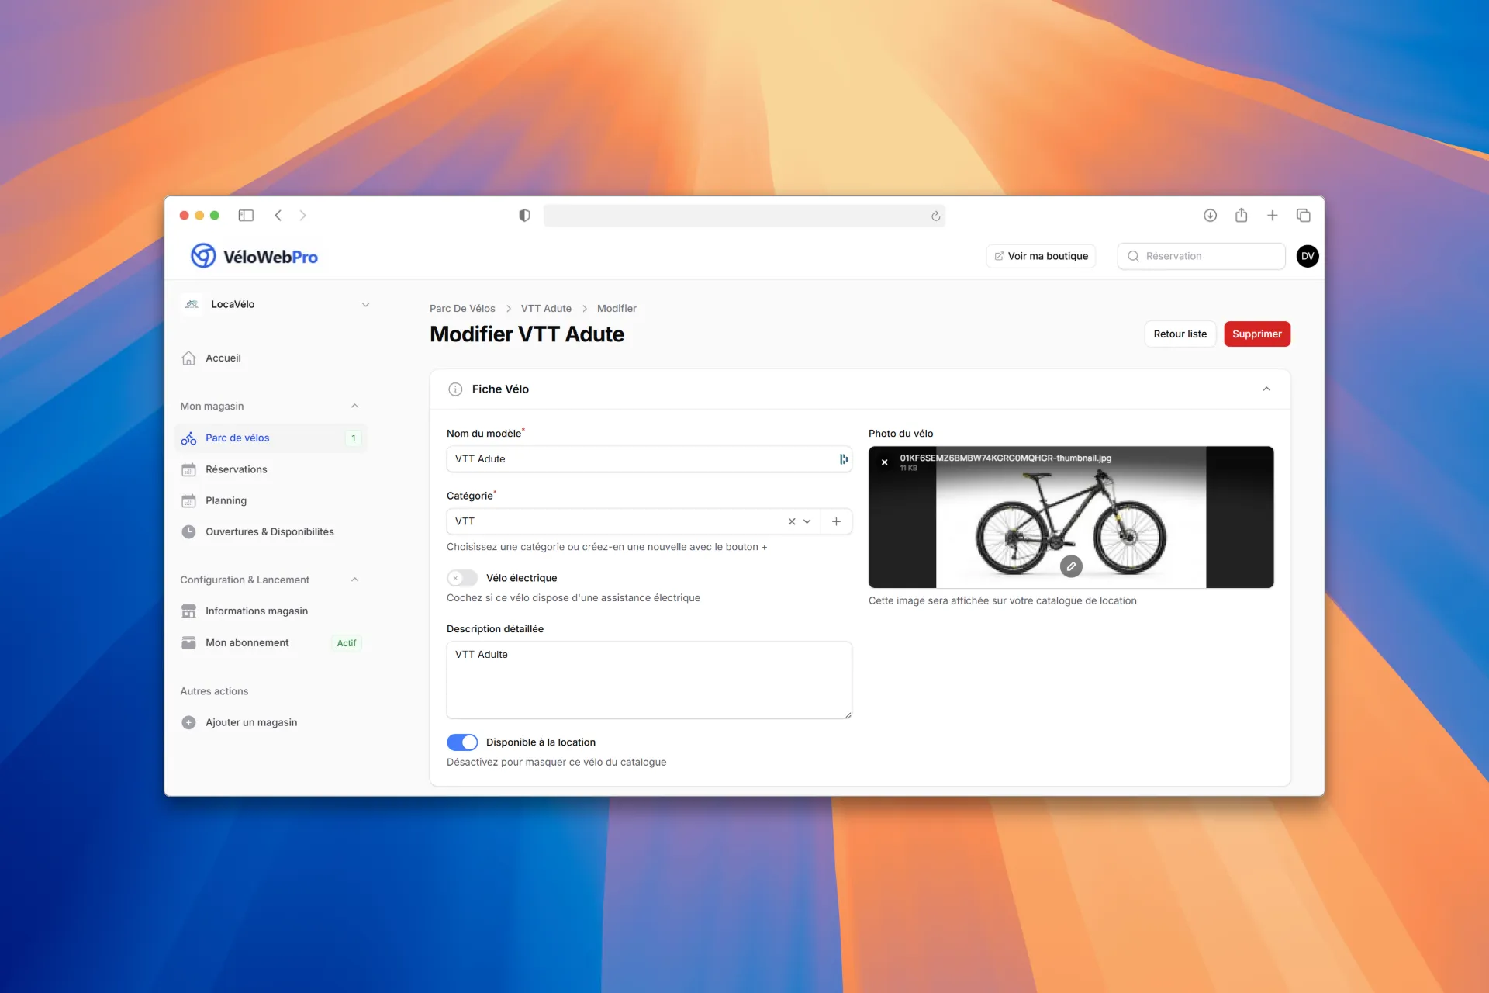Collapse the Mon magasin section
Viewport: 1489px width, 993px height.
[x=354, y=406]
